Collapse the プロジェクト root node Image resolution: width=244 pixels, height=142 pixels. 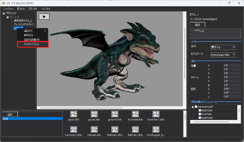[4, 13]
